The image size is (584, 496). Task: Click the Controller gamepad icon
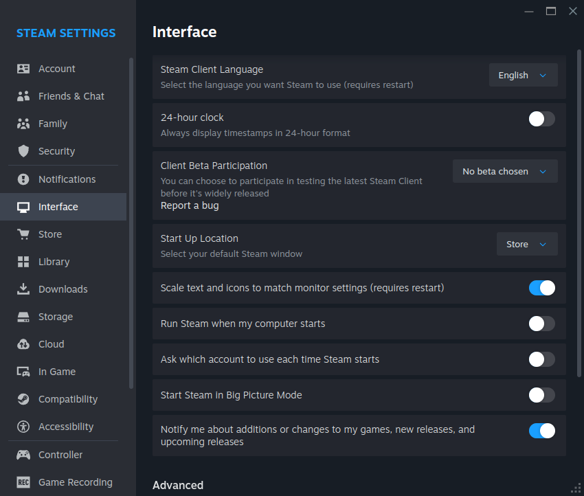(x=23, y=455)
